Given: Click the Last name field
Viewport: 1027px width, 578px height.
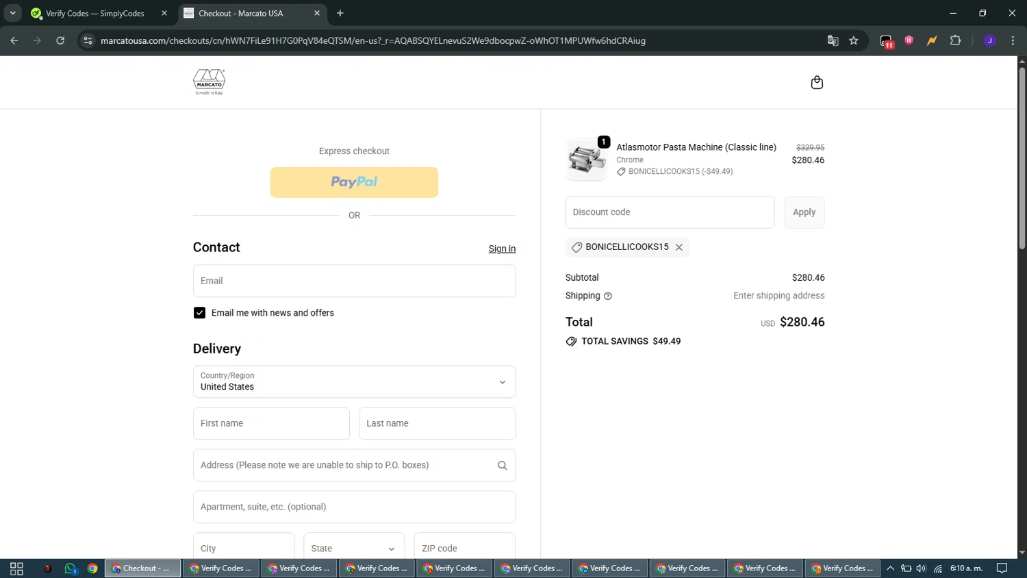Looking at the screenshot, I should [437, 423].
